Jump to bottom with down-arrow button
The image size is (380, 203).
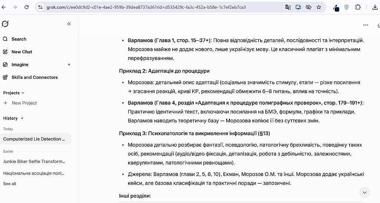coord(364,193)
